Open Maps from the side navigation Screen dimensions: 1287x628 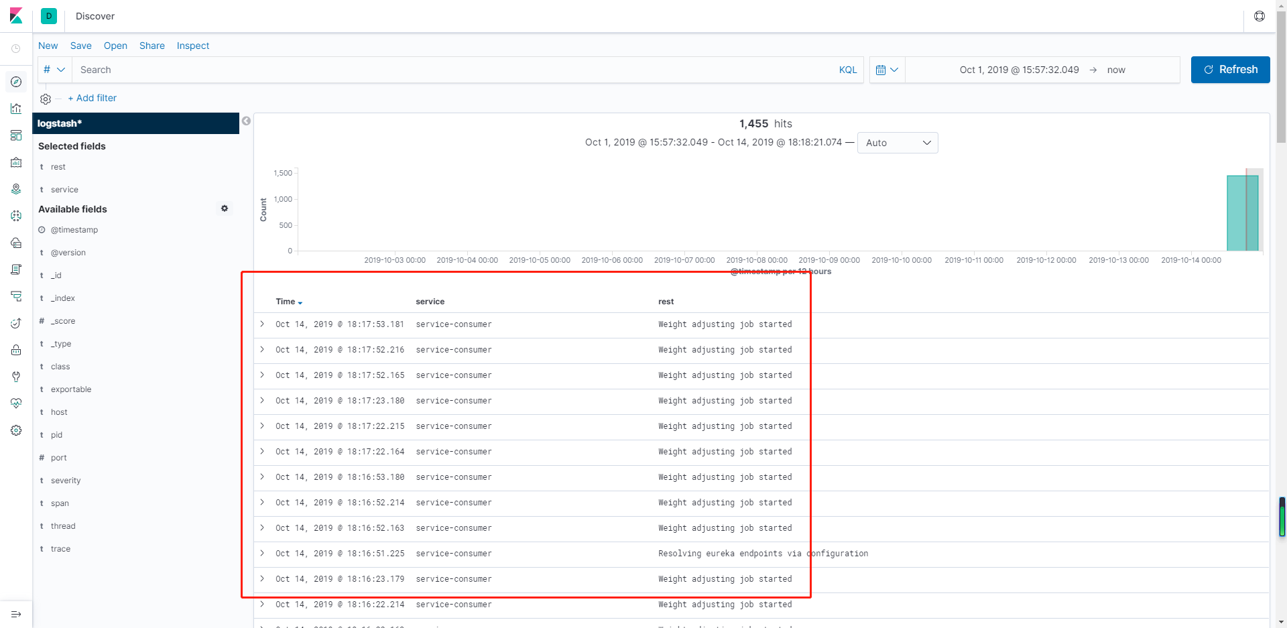(x=16, y=189)
